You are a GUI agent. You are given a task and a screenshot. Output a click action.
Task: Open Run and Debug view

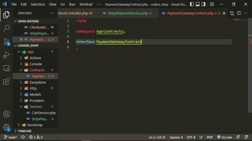(6, 55)
